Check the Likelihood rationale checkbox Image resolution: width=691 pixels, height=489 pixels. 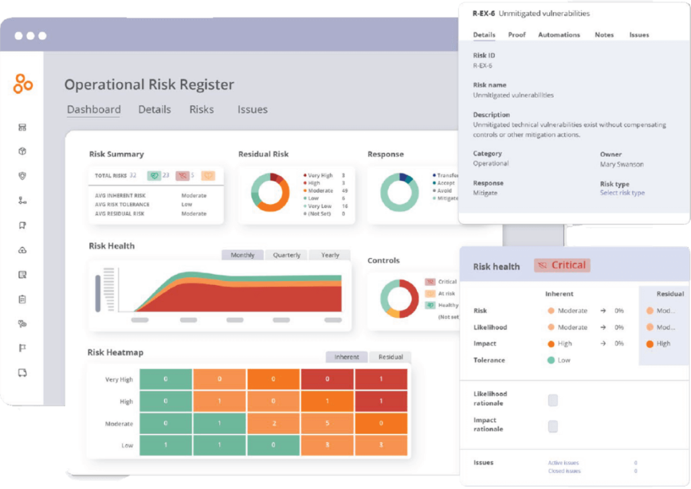[x=553, y=400]
